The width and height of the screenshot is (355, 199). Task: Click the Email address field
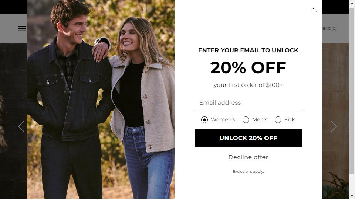click(x=248, y=103)
